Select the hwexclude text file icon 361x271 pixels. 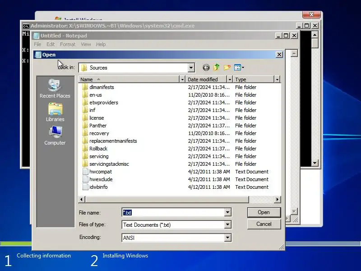click(x=85, y=179)
